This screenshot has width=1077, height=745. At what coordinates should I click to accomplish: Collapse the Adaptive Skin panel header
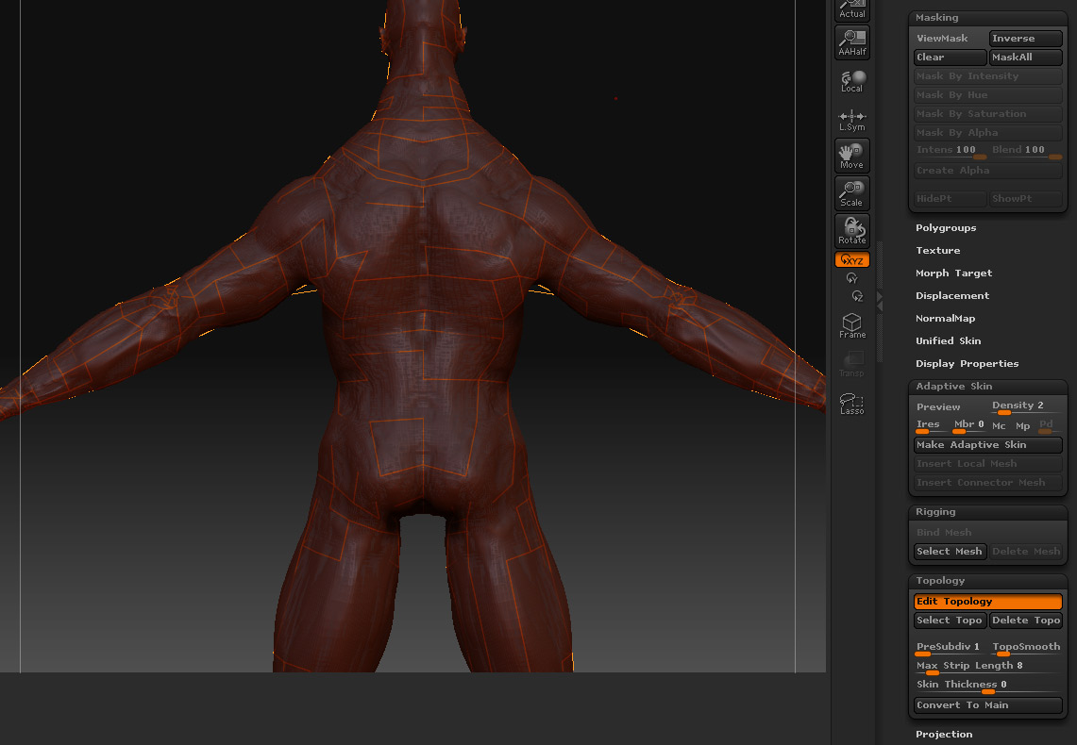(953, 387)
